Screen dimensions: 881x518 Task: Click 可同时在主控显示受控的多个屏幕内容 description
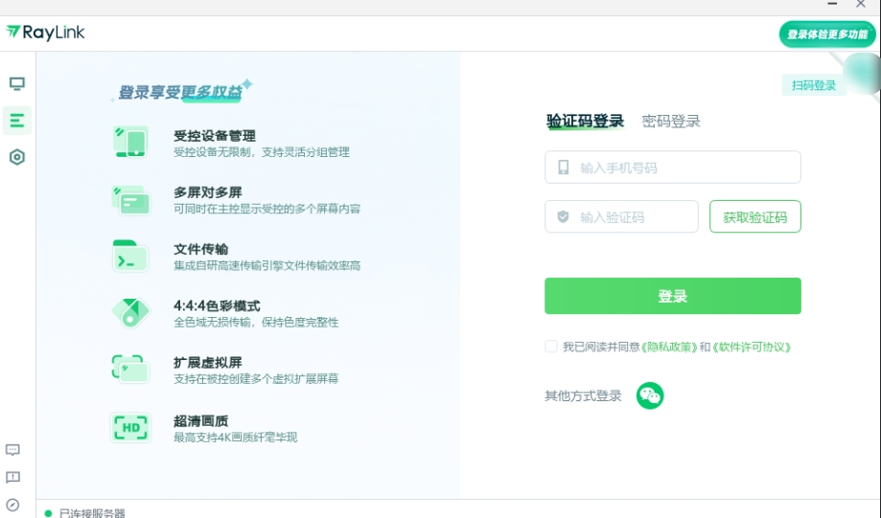[267, 209]
